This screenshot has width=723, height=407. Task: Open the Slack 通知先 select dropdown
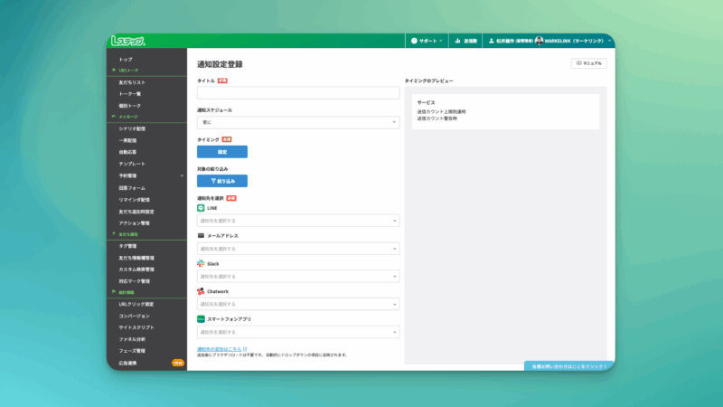[x=297, y=277]
